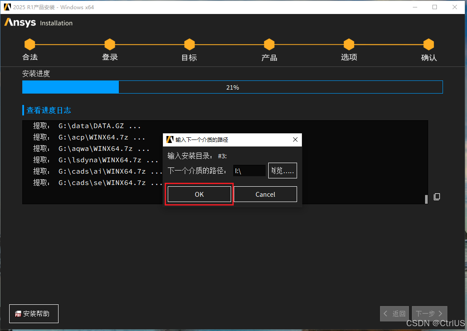Select log line G:\acp\WINX64.7z

[x=89, y=137]
